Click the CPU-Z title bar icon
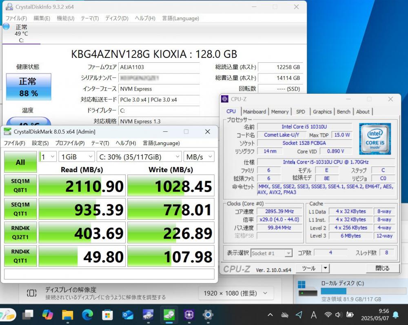408x325 pixels. point(224,99)
